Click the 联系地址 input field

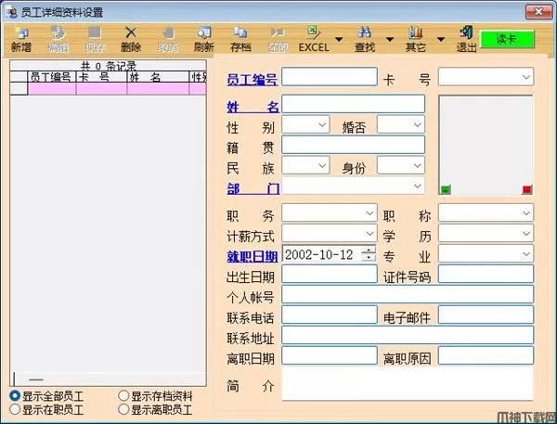coord(408,335)
